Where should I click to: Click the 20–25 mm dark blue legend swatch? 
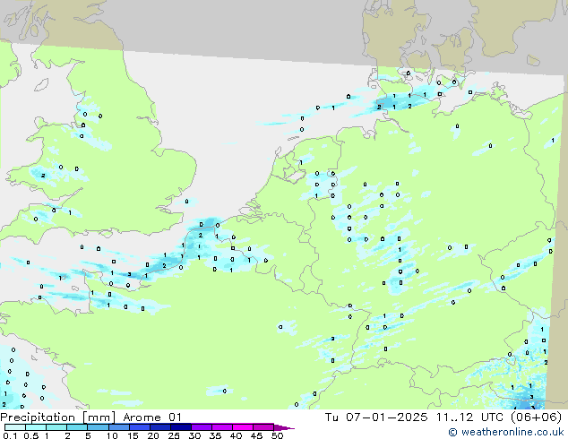[159, 427]
